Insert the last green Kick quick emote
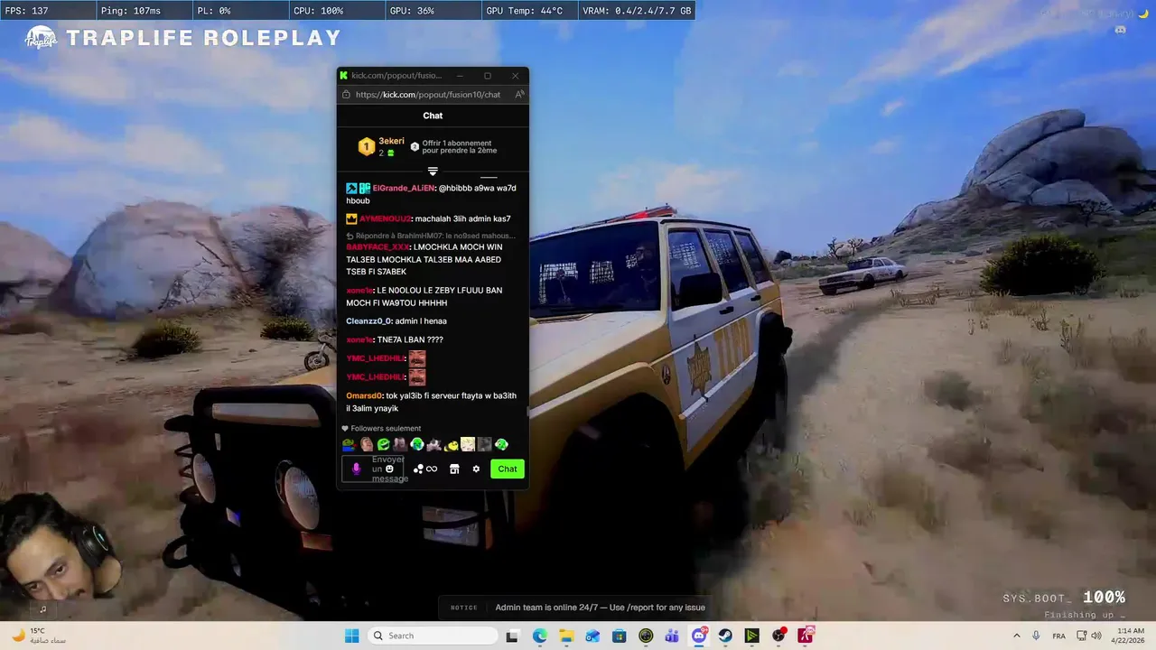Image resolution: width=1156 pixels, height=650 pixels. (x=501, y=444)
